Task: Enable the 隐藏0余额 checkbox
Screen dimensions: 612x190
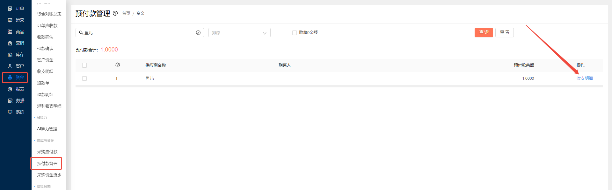Action: (295, 33)
